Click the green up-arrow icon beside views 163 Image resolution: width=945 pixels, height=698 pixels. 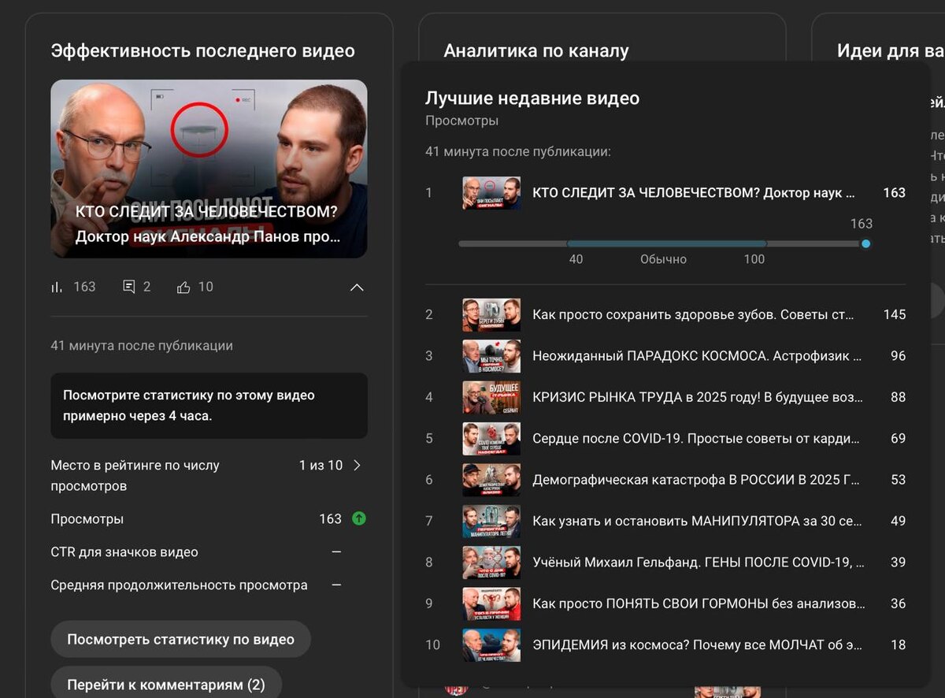pyautogui.click(x=359, y=518)
